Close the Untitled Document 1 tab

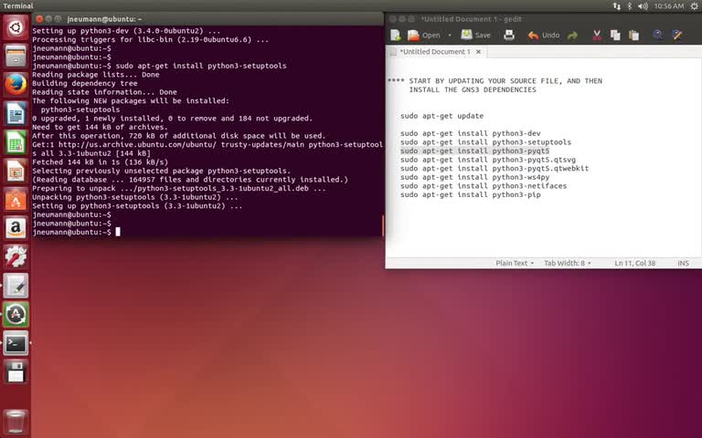478,52
